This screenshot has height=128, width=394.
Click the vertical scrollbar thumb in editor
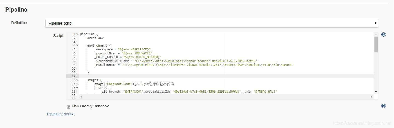click(x=376, y=44)
